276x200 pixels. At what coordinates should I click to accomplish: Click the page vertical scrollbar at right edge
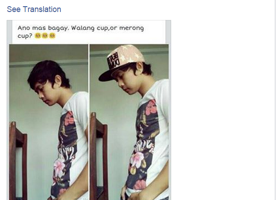[x=275, y=100]
